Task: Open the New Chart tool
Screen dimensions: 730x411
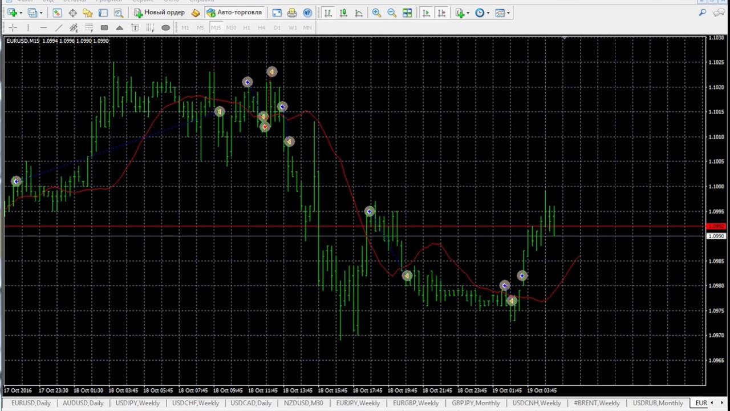Action: point(11,13)
